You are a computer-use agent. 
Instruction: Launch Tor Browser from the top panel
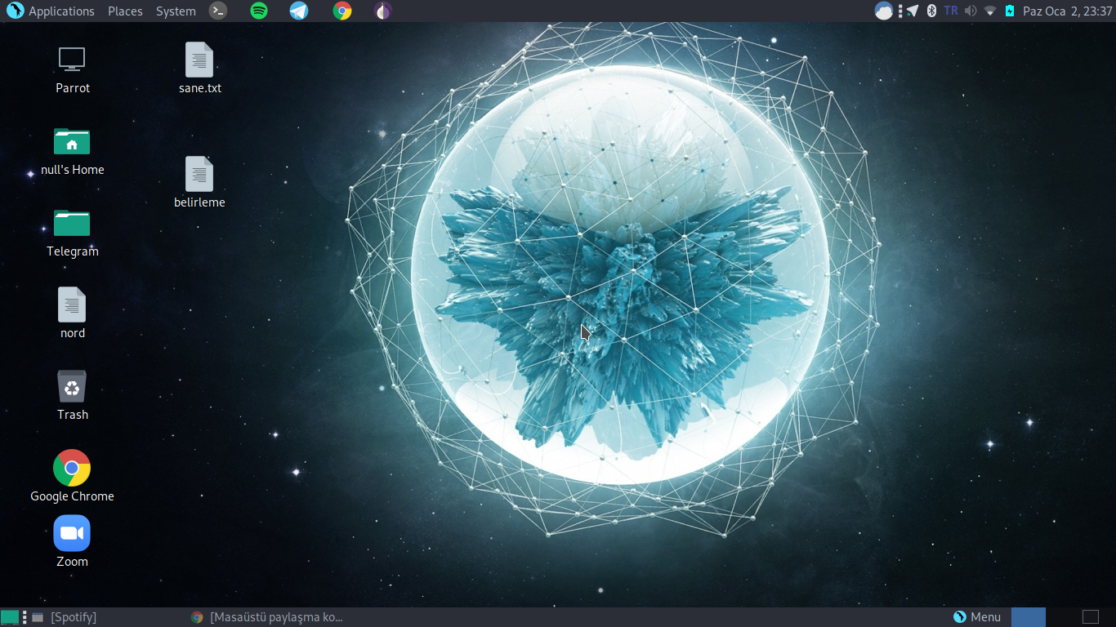(383, 11)
